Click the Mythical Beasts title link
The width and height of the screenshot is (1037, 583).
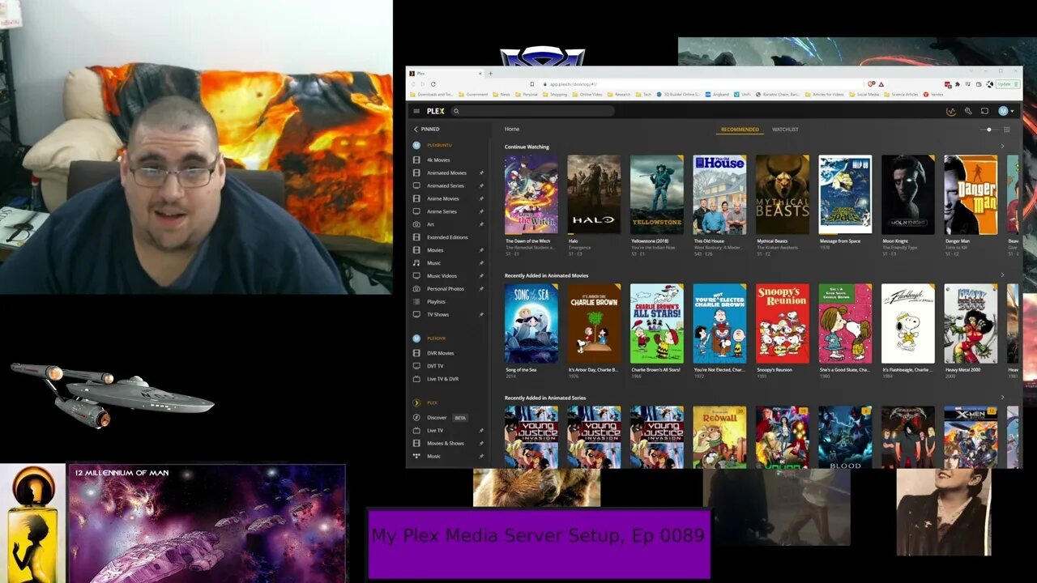click(772, 241)
